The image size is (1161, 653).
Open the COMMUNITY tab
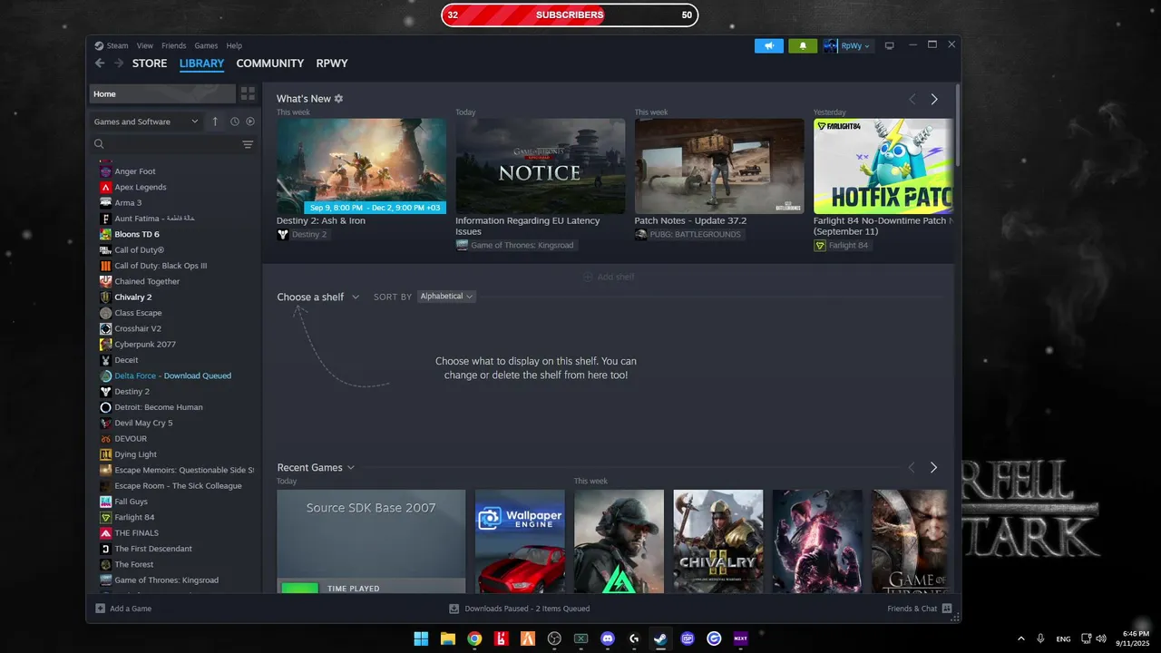(269, 63)
